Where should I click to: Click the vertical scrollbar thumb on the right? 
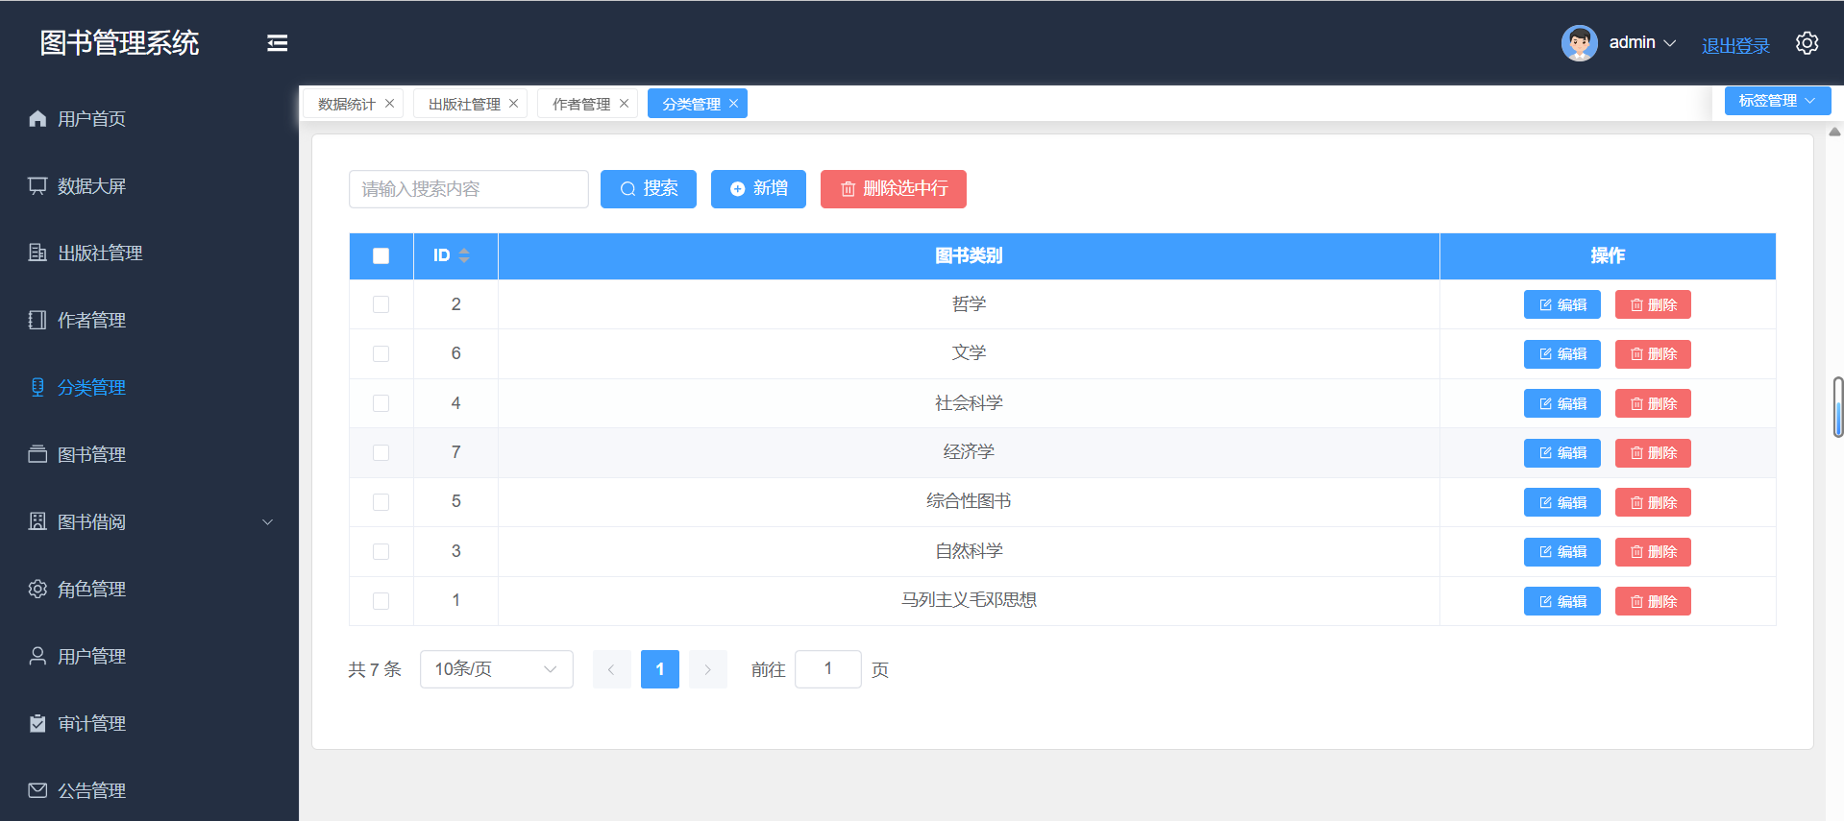pos(1837,407)
